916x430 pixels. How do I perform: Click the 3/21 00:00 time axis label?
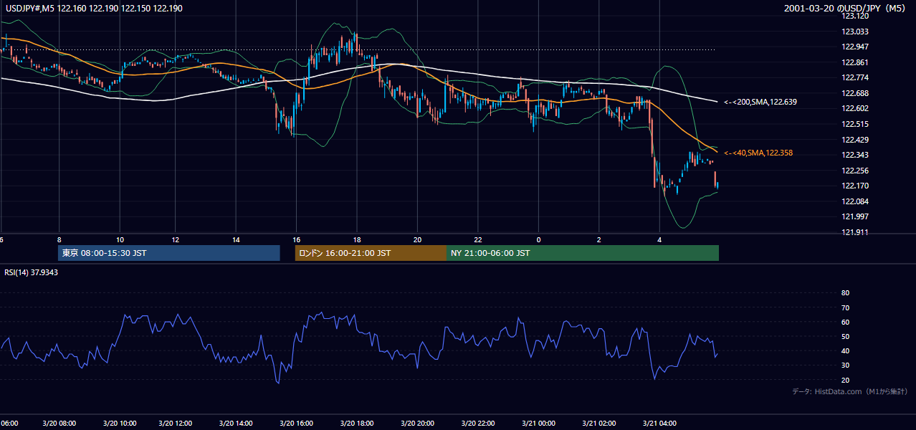[x=538, y=424]
